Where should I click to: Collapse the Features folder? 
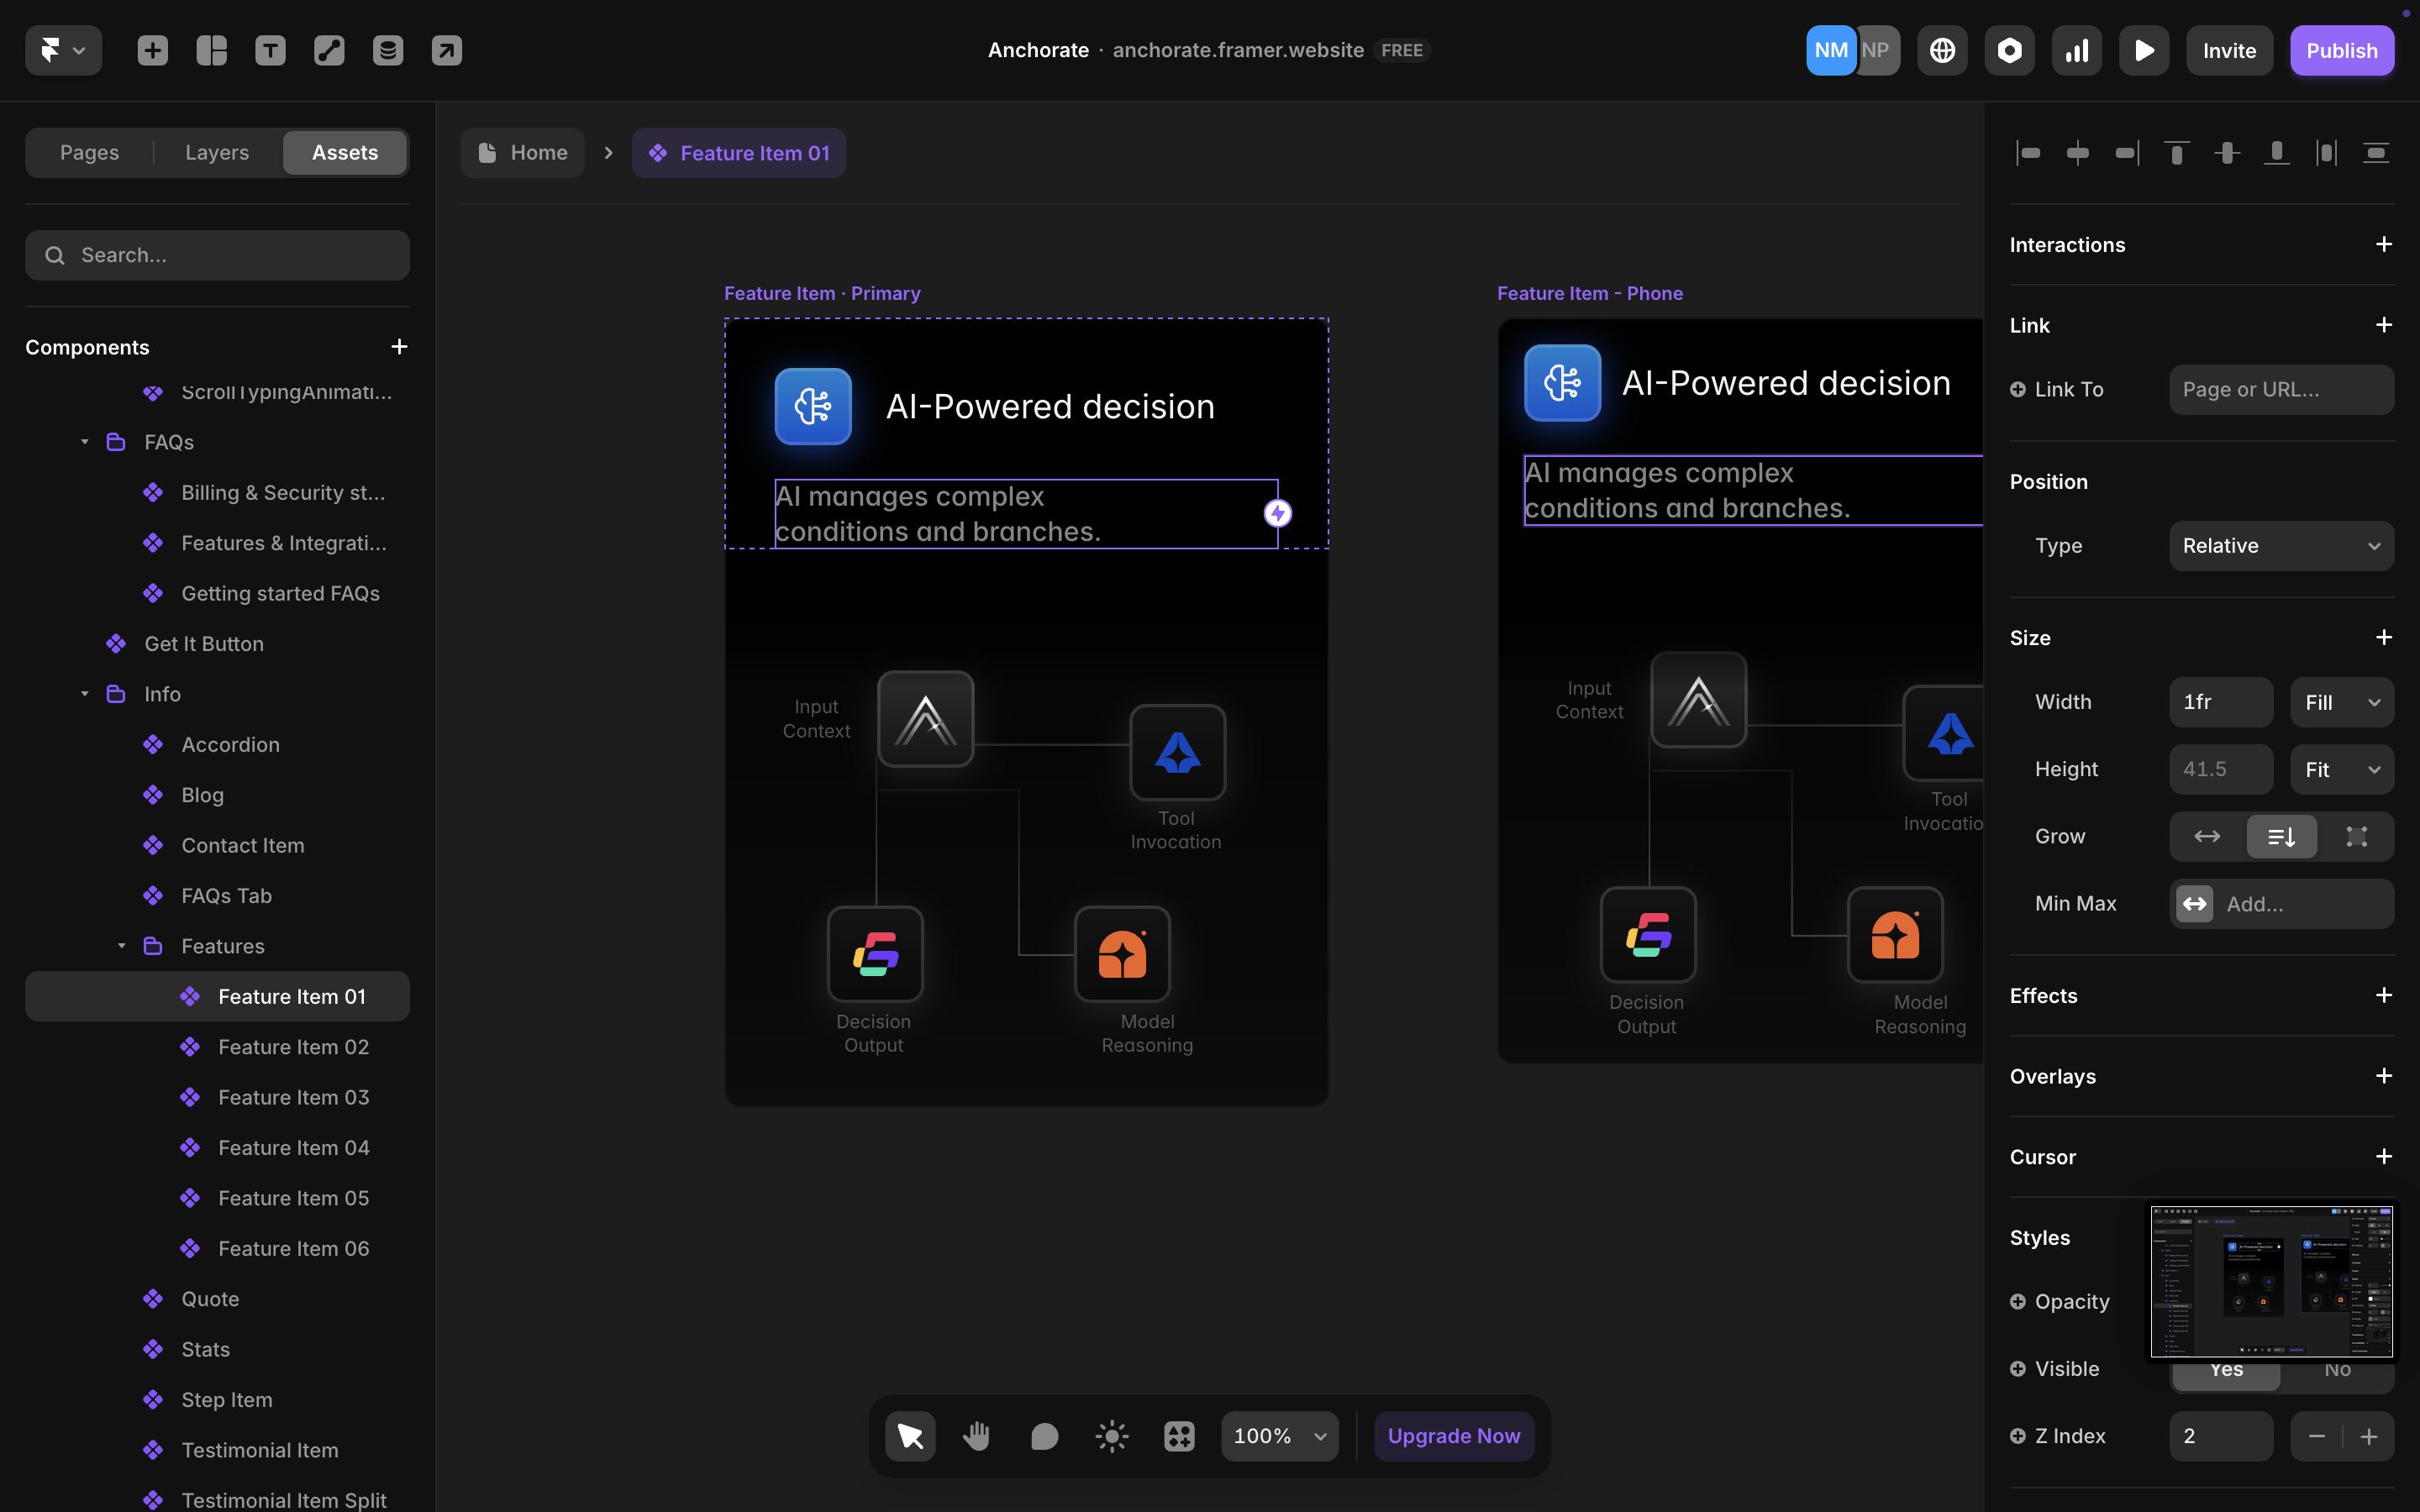121,946
